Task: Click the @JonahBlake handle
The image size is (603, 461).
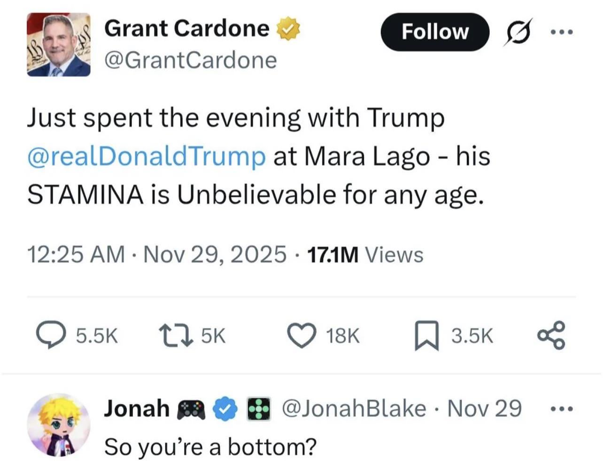Action: pyautogui.click(x=353, y=409)
